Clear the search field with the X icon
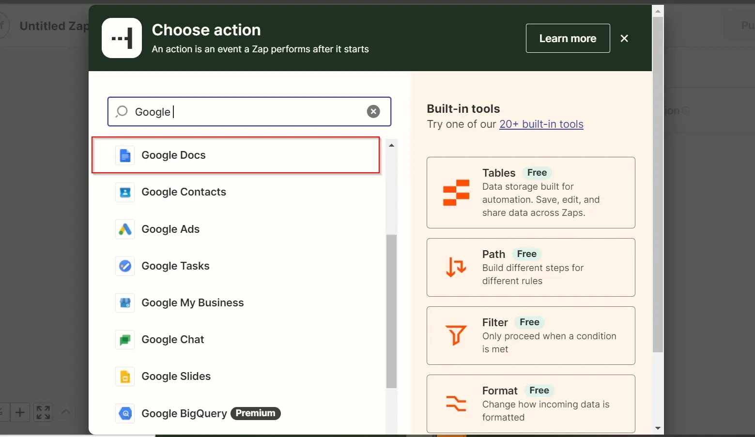 pyautogui.click(x=373, y=112)
